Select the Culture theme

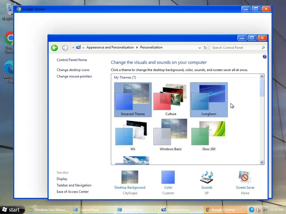point(171,99)
